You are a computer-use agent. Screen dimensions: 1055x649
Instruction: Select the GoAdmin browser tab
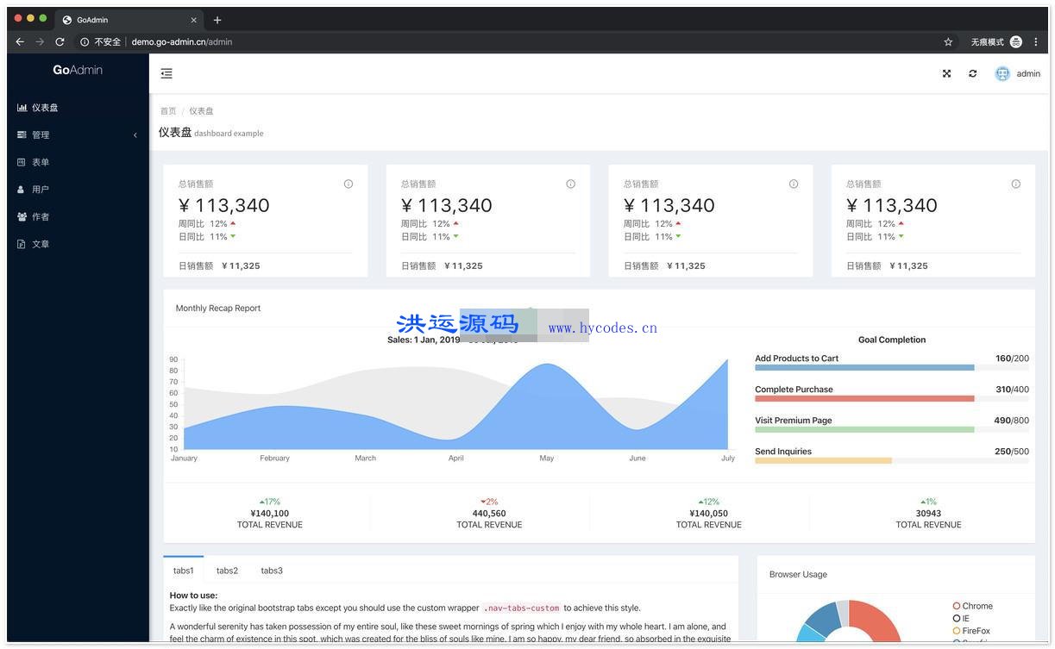coord(128,20)
